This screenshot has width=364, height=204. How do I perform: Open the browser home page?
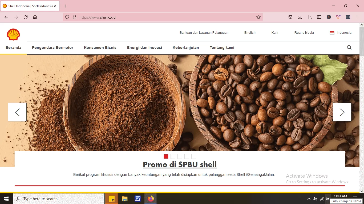35,17
